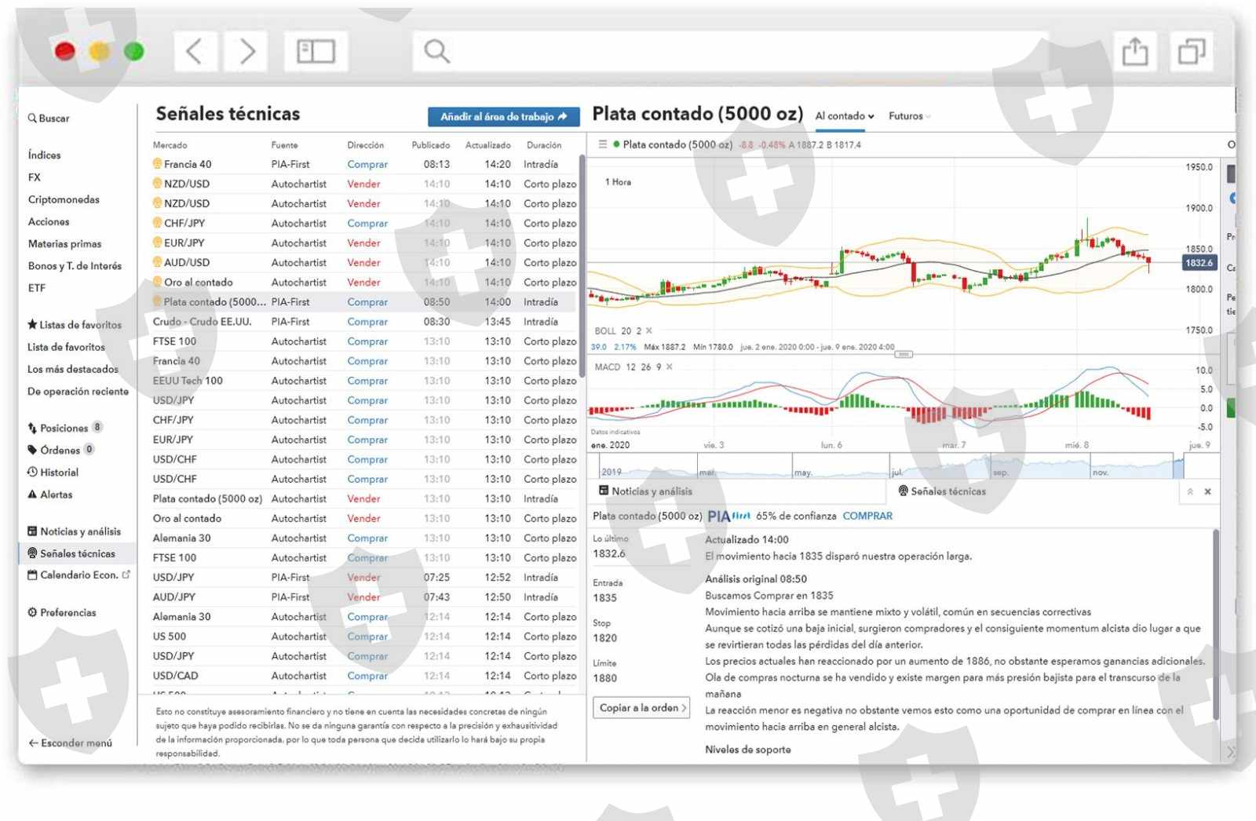Viewport: 1256px width, 821px height.
Task: Click the analysis text panel scrollbar
Action: (1216, 624)
